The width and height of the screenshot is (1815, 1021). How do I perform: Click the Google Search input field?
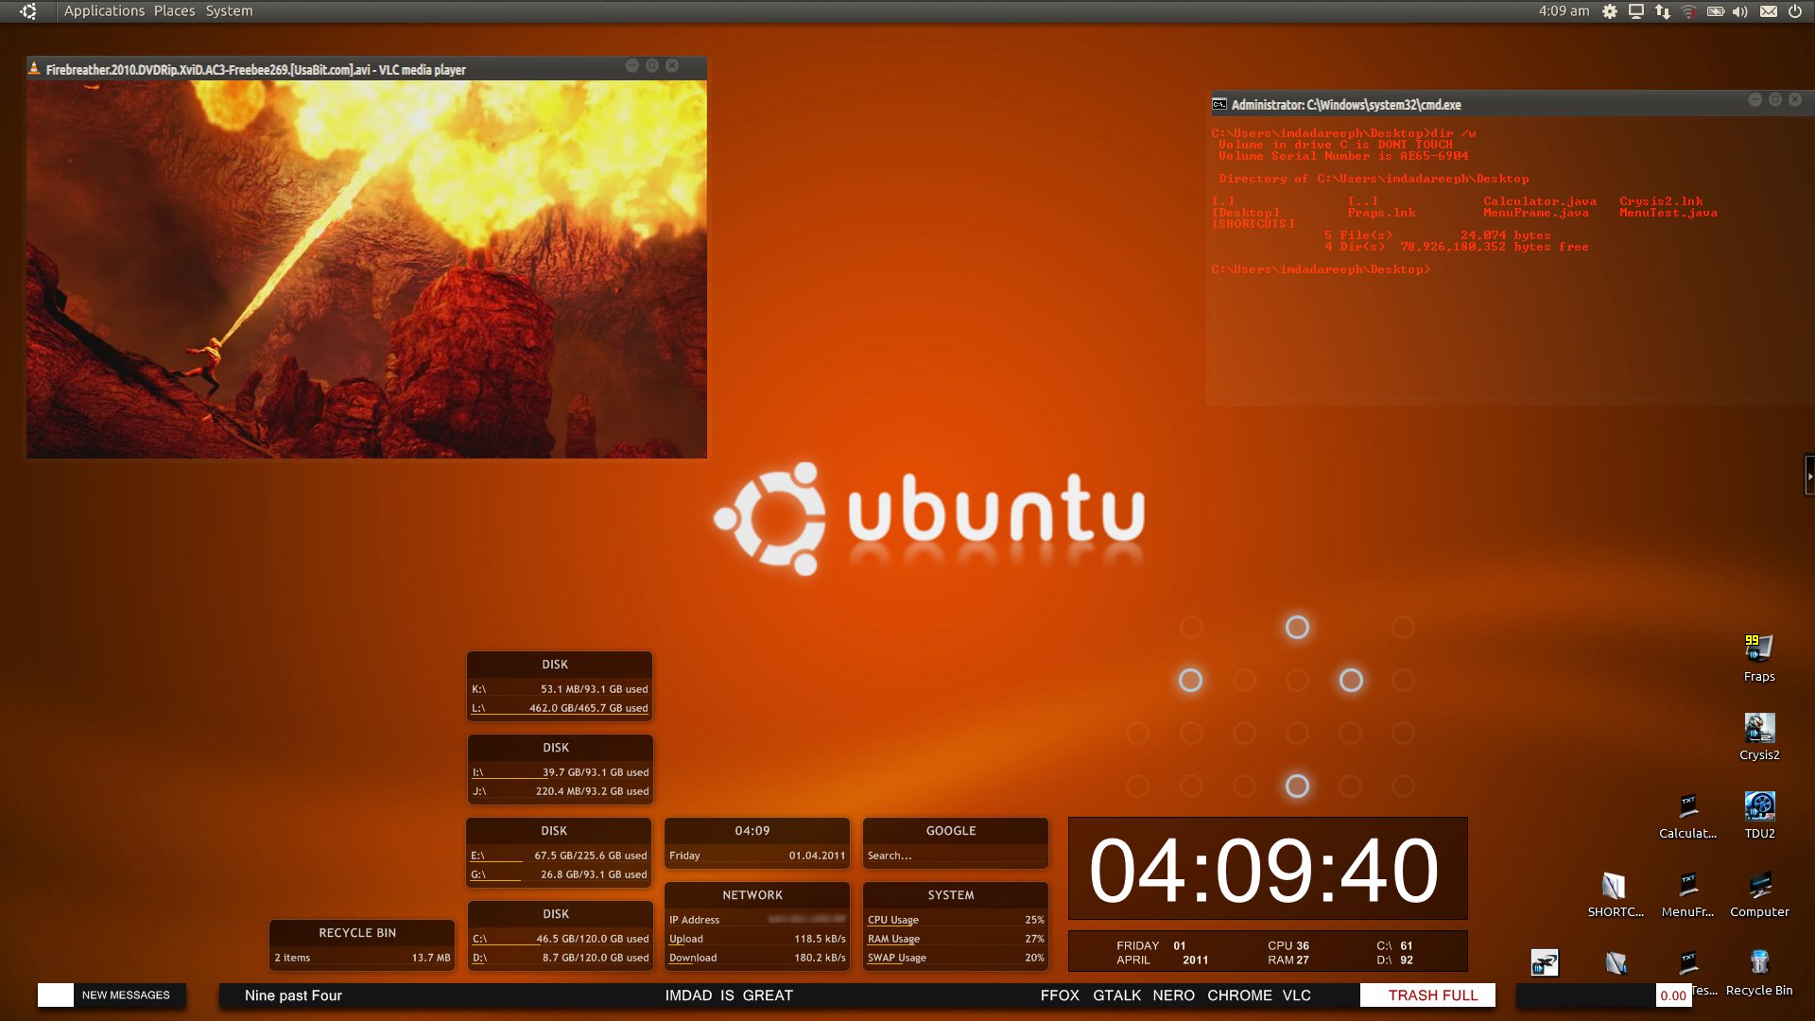tap(950, 856)
